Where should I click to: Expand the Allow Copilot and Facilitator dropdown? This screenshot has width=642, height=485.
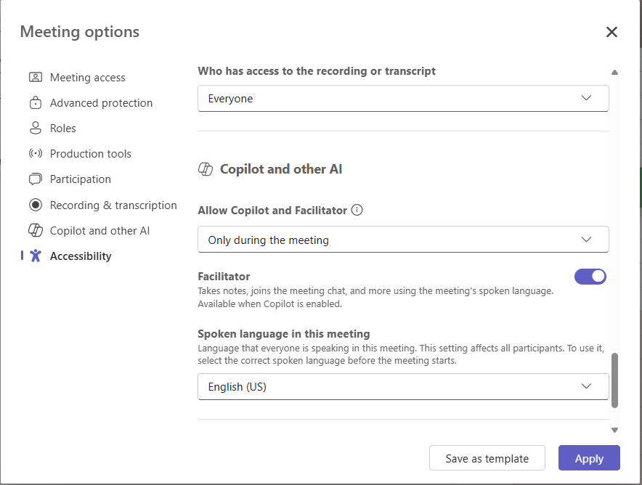(403, 240)
